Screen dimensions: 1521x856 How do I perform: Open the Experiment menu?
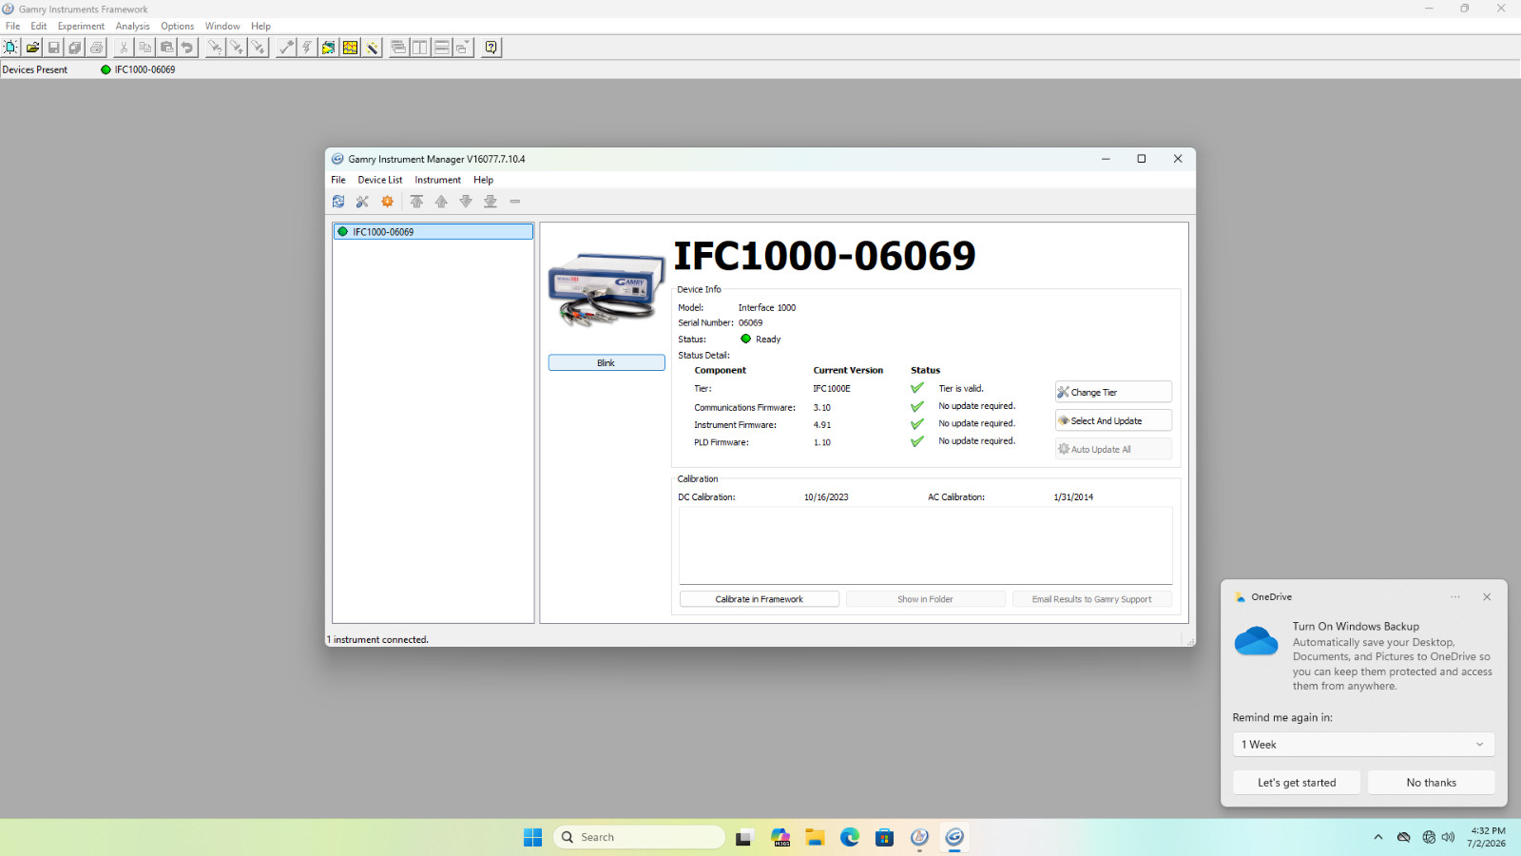(x=81, y=27)
